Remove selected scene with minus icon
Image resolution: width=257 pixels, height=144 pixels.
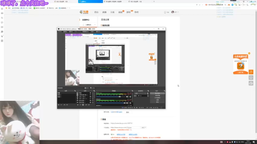[61, 105]
